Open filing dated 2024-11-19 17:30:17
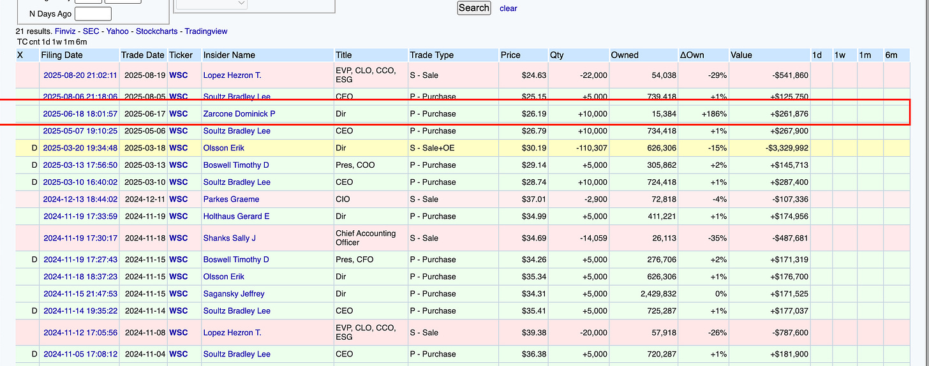This screenshot has width=929, height=366. (x=80, y=238)
